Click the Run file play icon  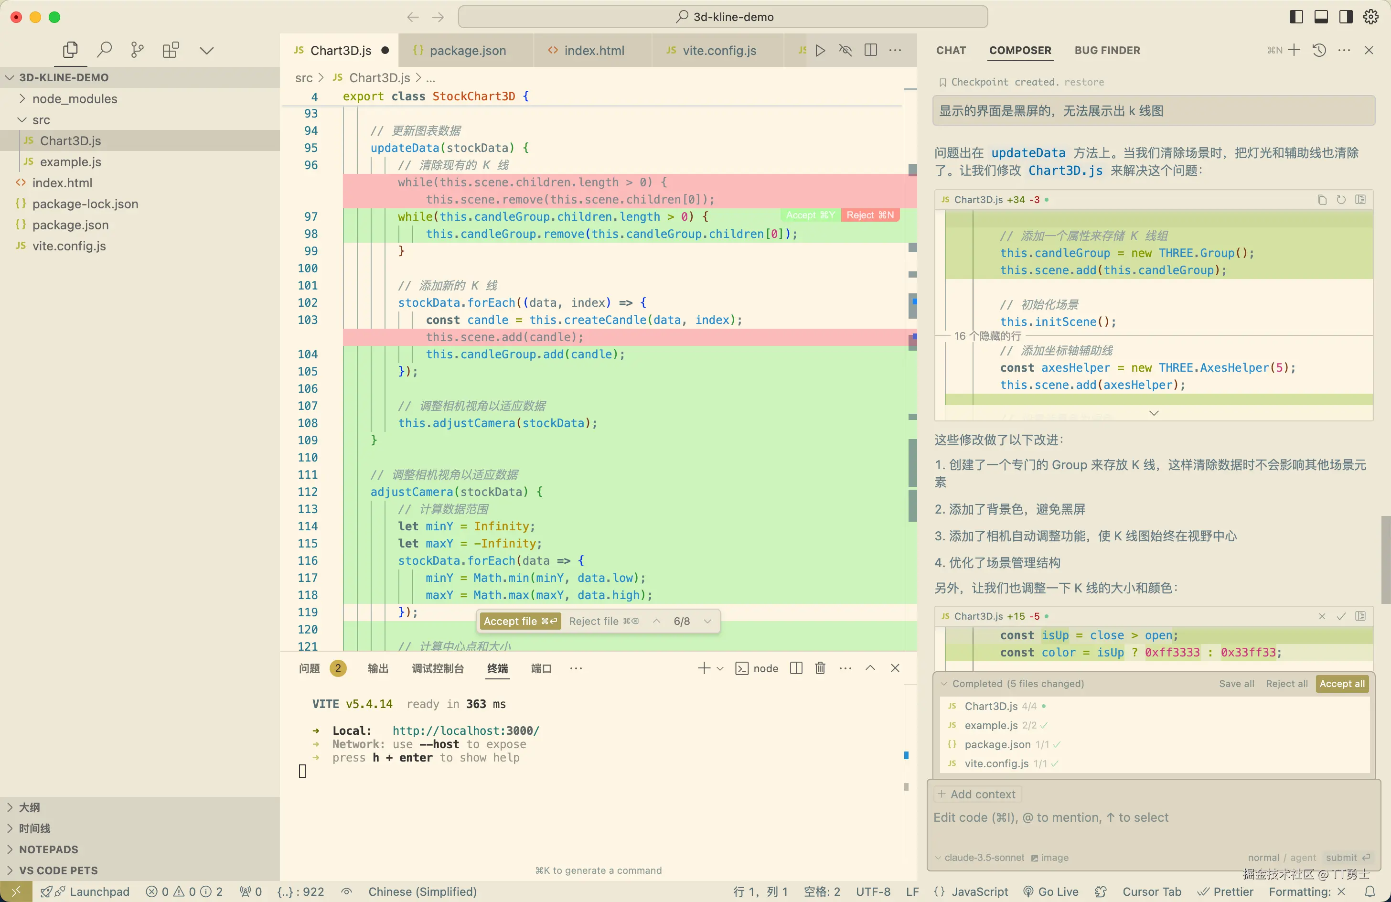[x=820, y=50]
